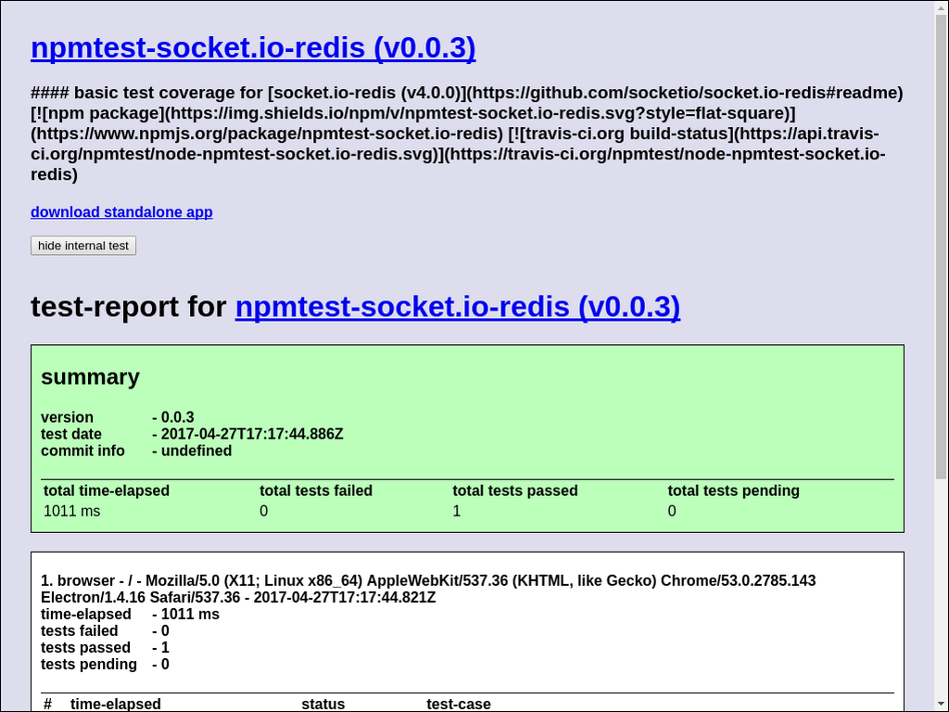This screenshot has width=949, height=712.
Task: Click the basic test coverage description paragraph
Action: pyautogui.click(x=467, y=133)
